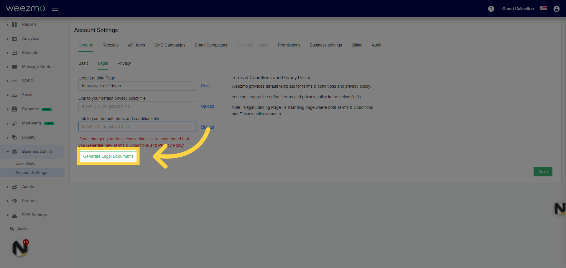566x268 pixels.
Task: Click the Audit magnifier icon
Action: click(x=12, y=229)
